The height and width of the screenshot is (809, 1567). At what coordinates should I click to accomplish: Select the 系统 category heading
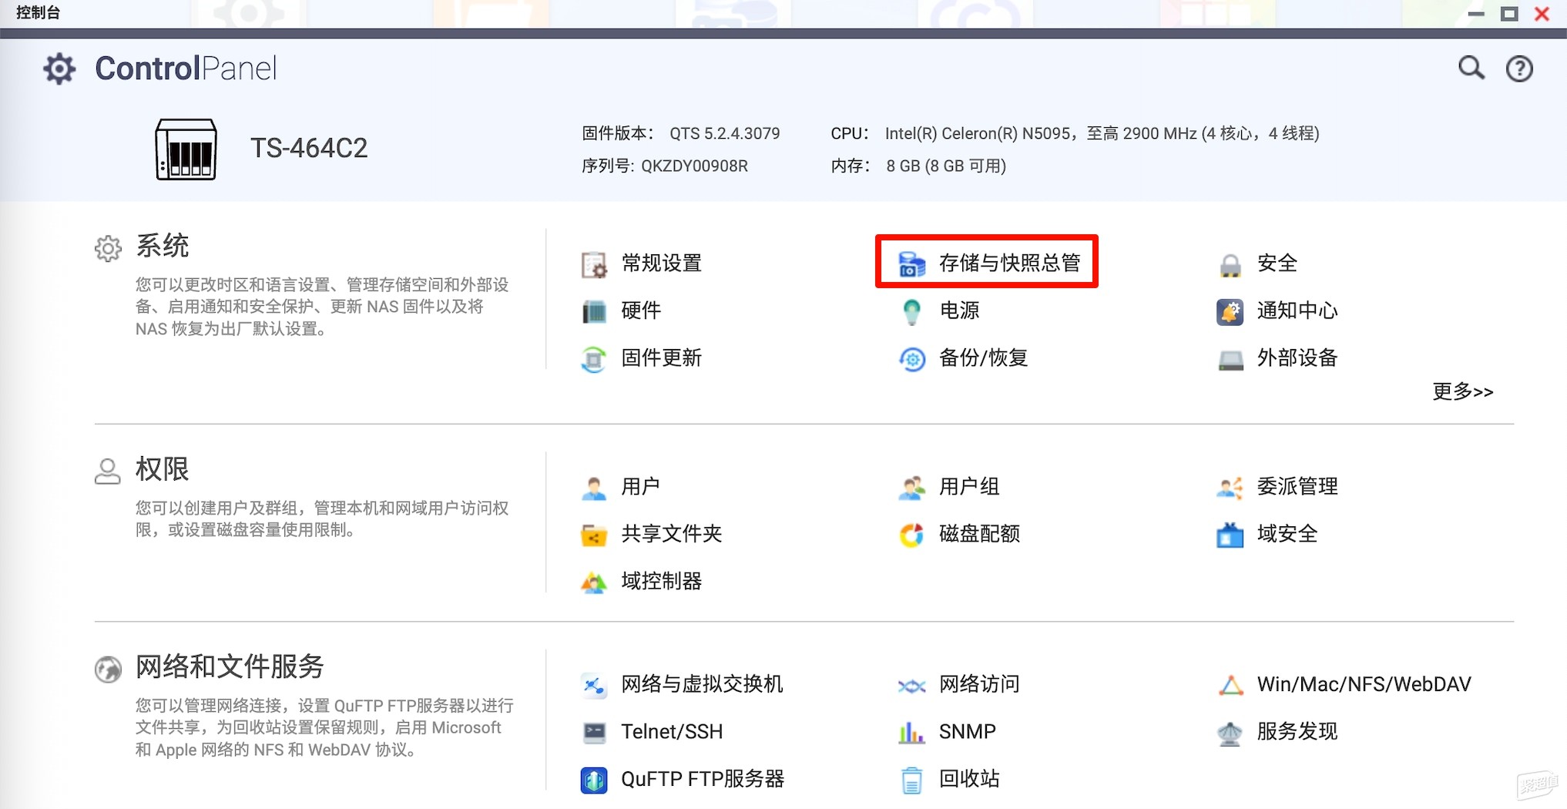(162, 246)
